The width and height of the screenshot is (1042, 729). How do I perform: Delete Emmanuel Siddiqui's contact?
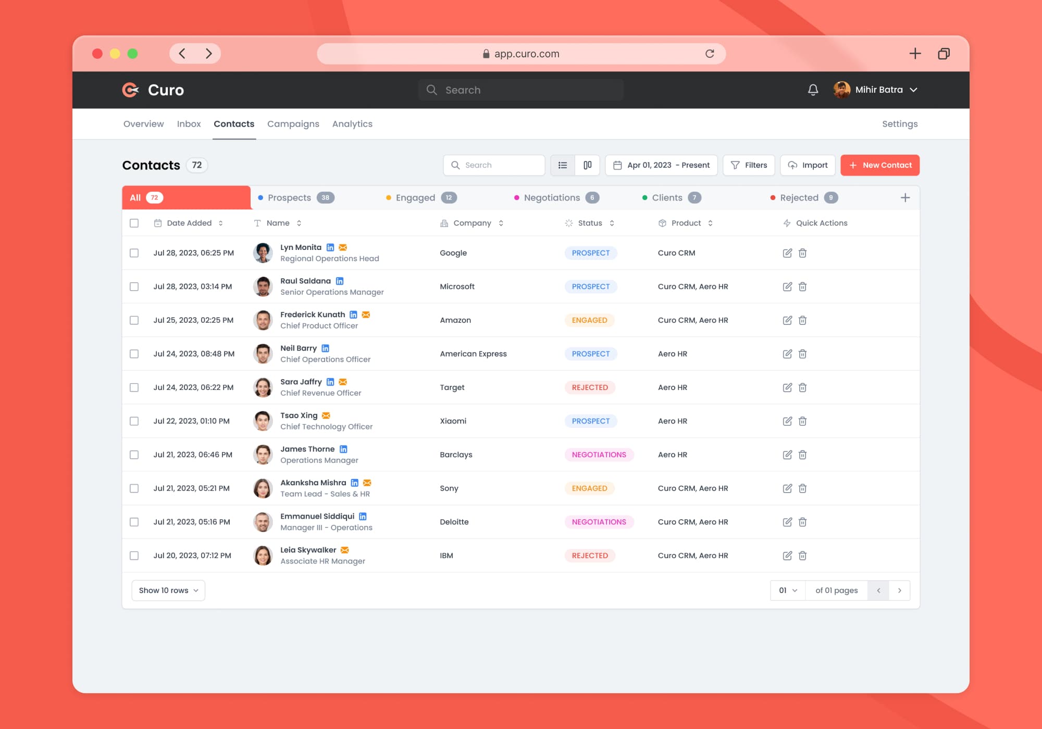coord(802,522)
